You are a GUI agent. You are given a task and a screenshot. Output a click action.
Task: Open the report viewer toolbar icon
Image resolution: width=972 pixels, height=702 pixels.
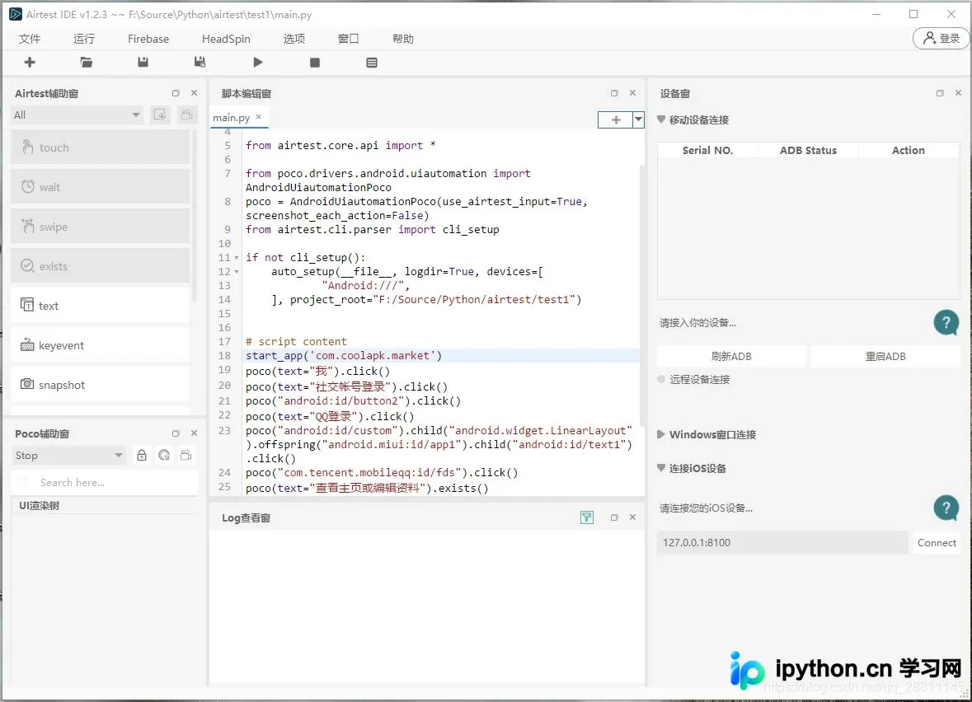[371, 63]
